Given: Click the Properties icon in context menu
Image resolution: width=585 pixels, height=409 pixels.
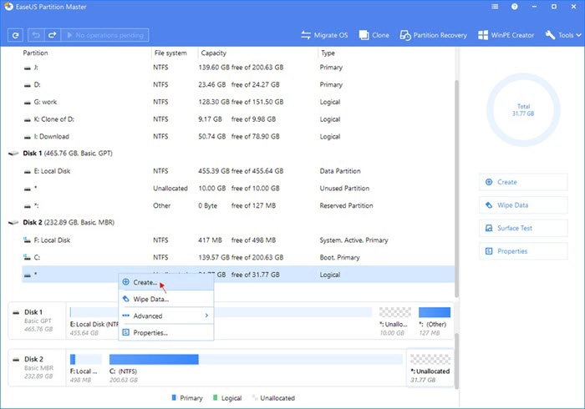Looking at the screenshot, I should [125, 332].
